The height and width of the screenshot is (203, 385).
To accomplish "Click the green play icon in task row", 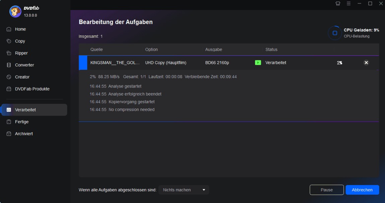I will click(x=258, y=63).
